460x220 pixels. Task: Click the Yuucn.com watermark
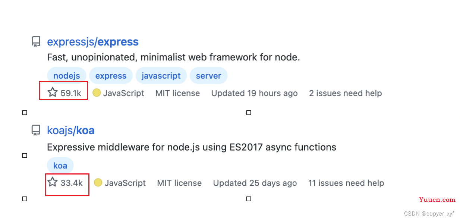pos(437,199)
